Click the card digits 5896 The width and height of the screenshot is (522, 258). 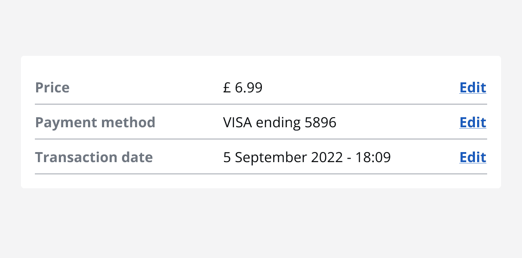[321, 122]
